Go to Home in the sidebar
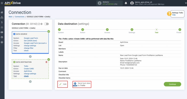 (2, 12)
